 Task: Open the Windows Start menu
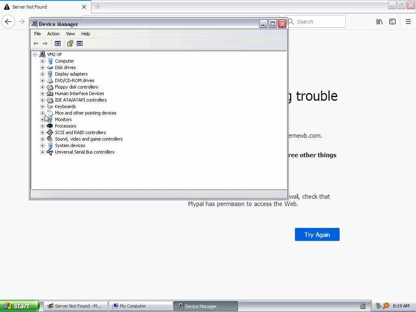(x=19, y=306)
